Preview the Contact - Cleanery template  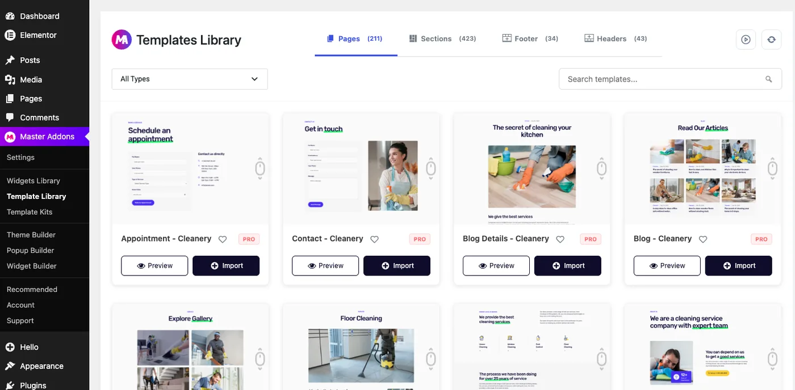pos(325,266)
